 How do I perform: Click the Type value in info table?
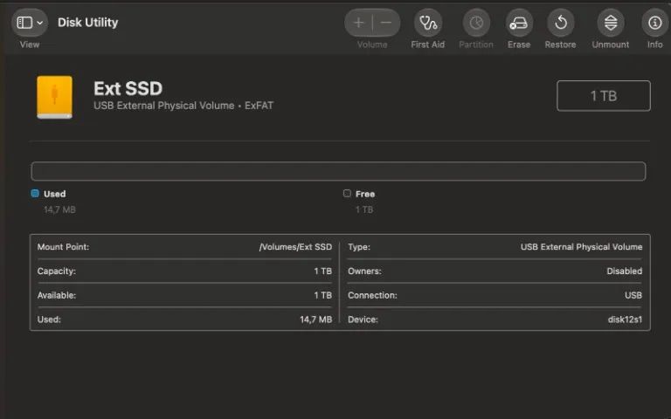[582, 247]
